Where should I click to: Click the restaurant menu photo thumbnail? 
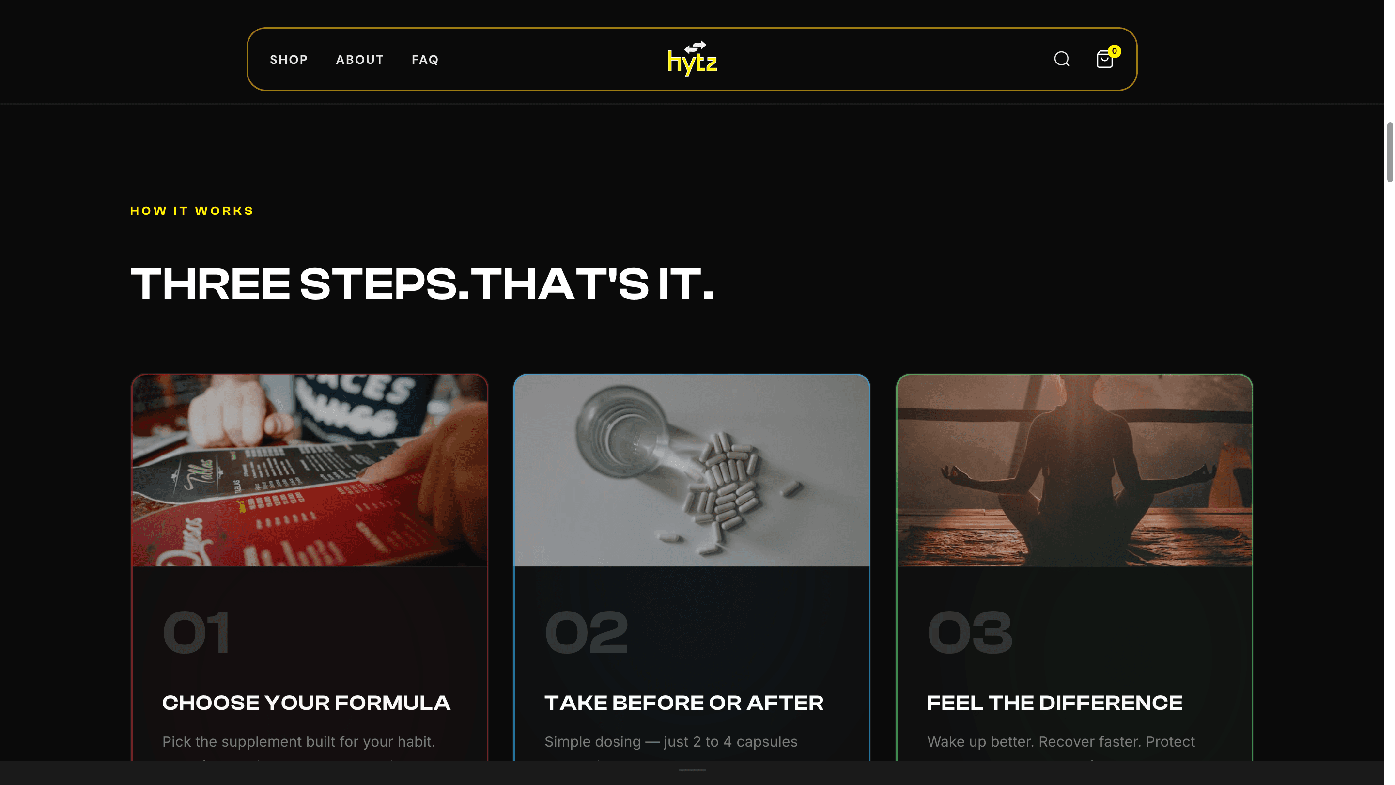[309, 470]
